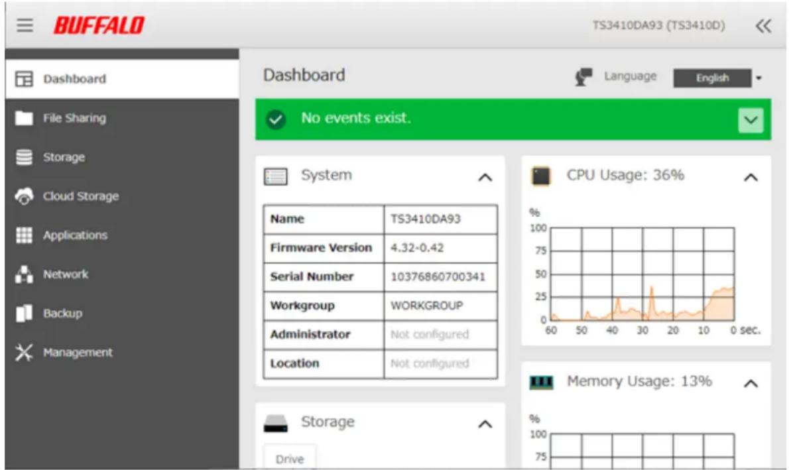Click serial number 10376860700341
Viewport: 789px width, 470px height.
[x=438, y=276]
